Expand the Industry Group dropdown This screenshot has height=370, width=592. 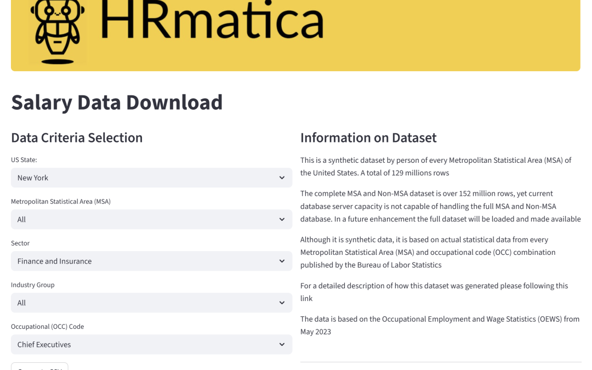click(151, 303)
